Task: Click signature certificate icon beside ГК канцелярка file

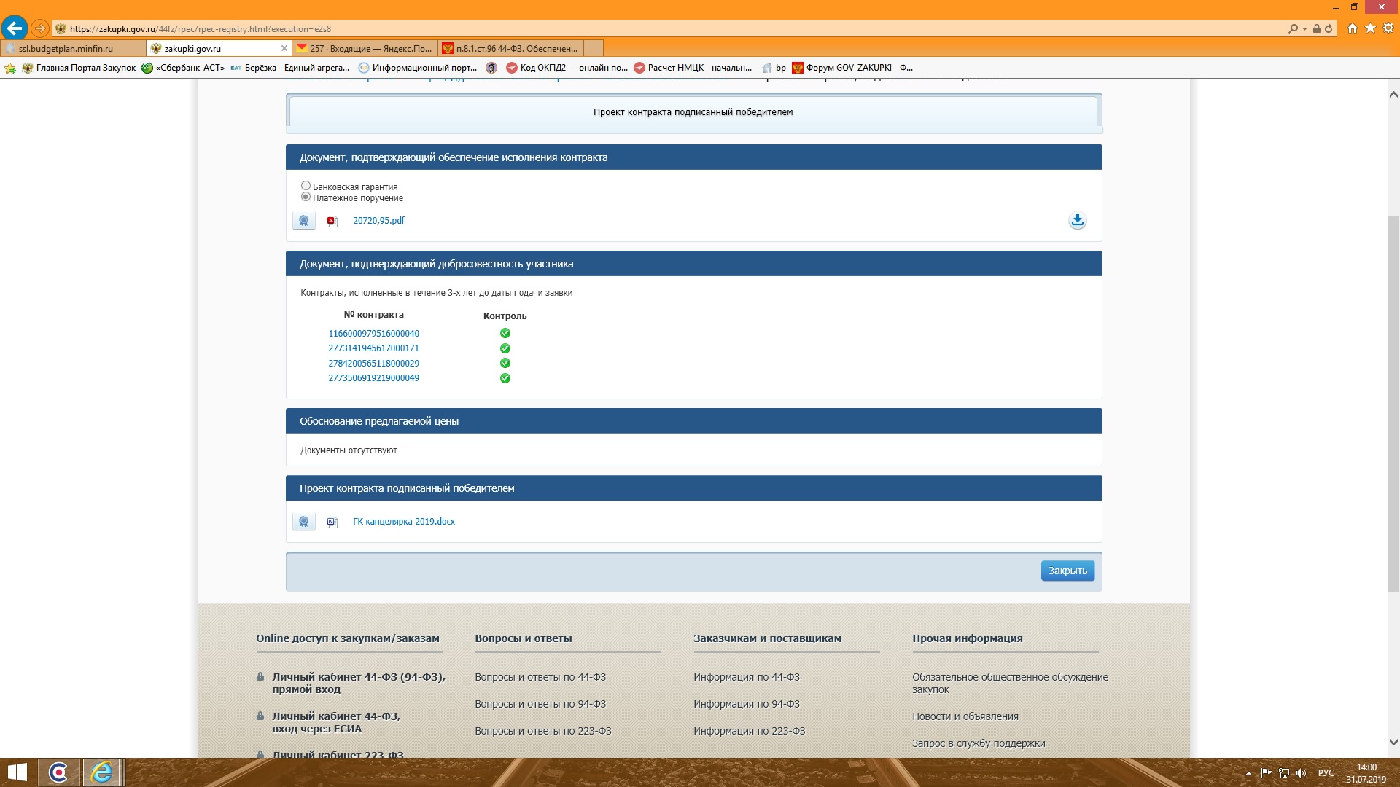Action: pyautogui.click(x=304, y=522)
